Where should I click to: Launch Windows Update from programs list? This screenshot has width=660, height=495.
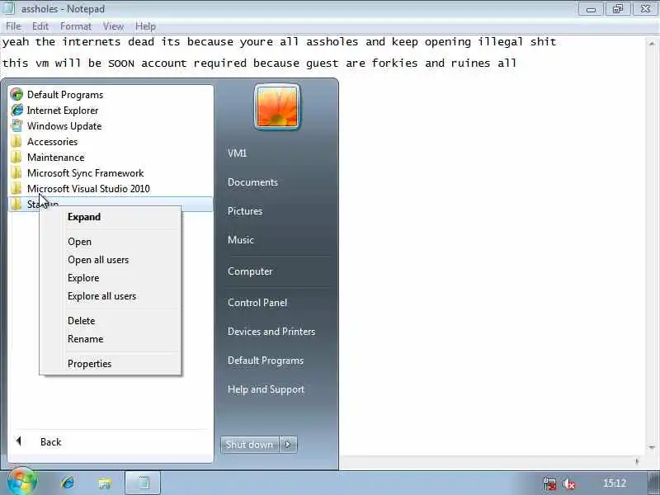point(111,126)
